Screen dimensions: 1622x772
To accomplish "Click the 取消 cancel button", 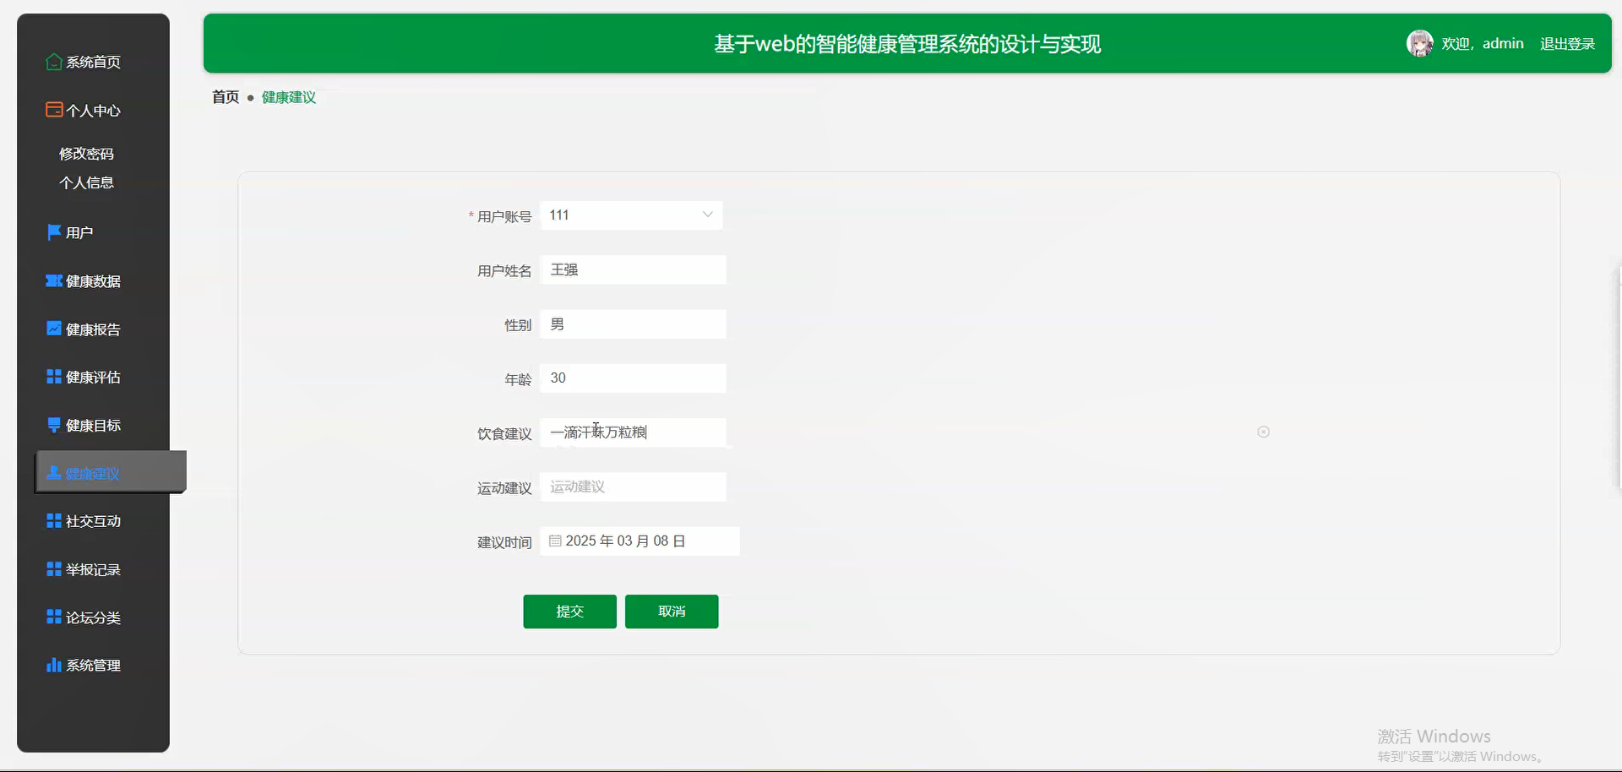I will (671, 611).
